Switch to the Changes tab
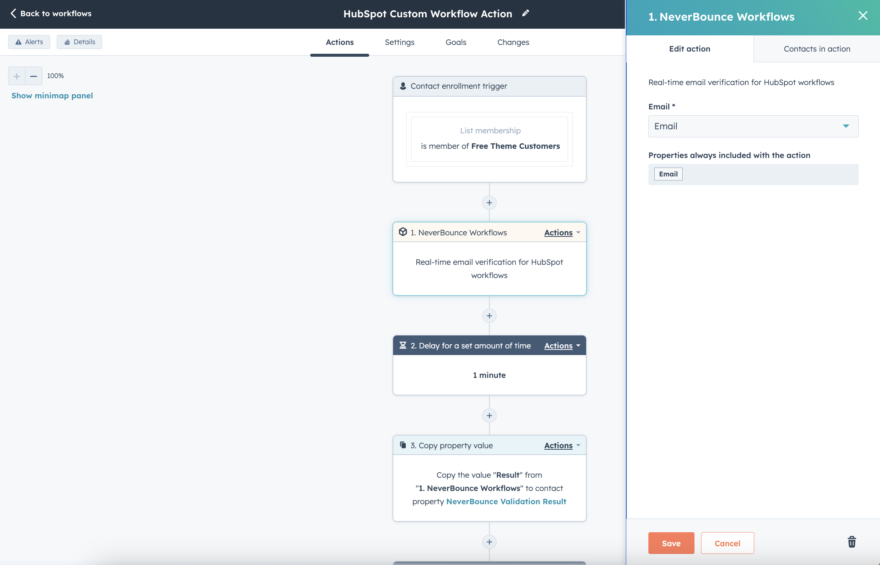 pyautogui.click(x=513, y=42)
